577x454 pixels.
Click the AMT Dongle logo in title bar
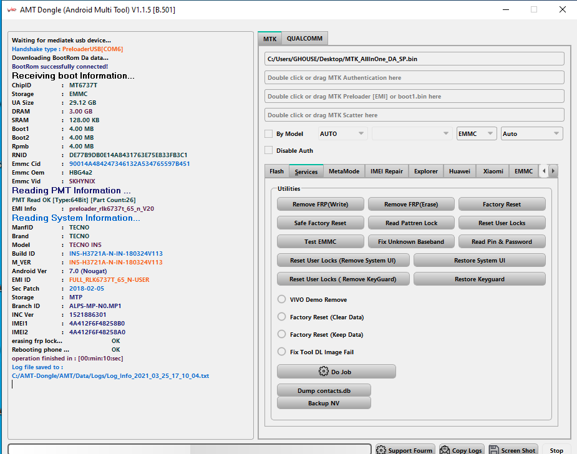pyautogui.click(x=11, y=9)
